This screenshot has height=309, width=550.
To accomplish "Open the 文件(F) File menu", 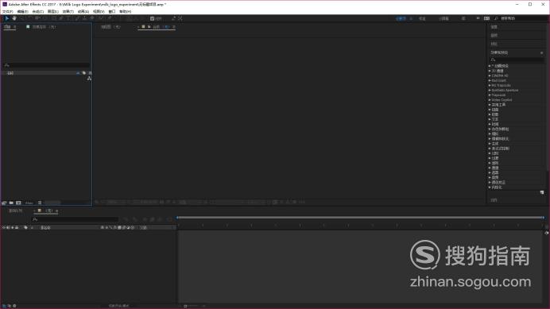I will 8,12.
